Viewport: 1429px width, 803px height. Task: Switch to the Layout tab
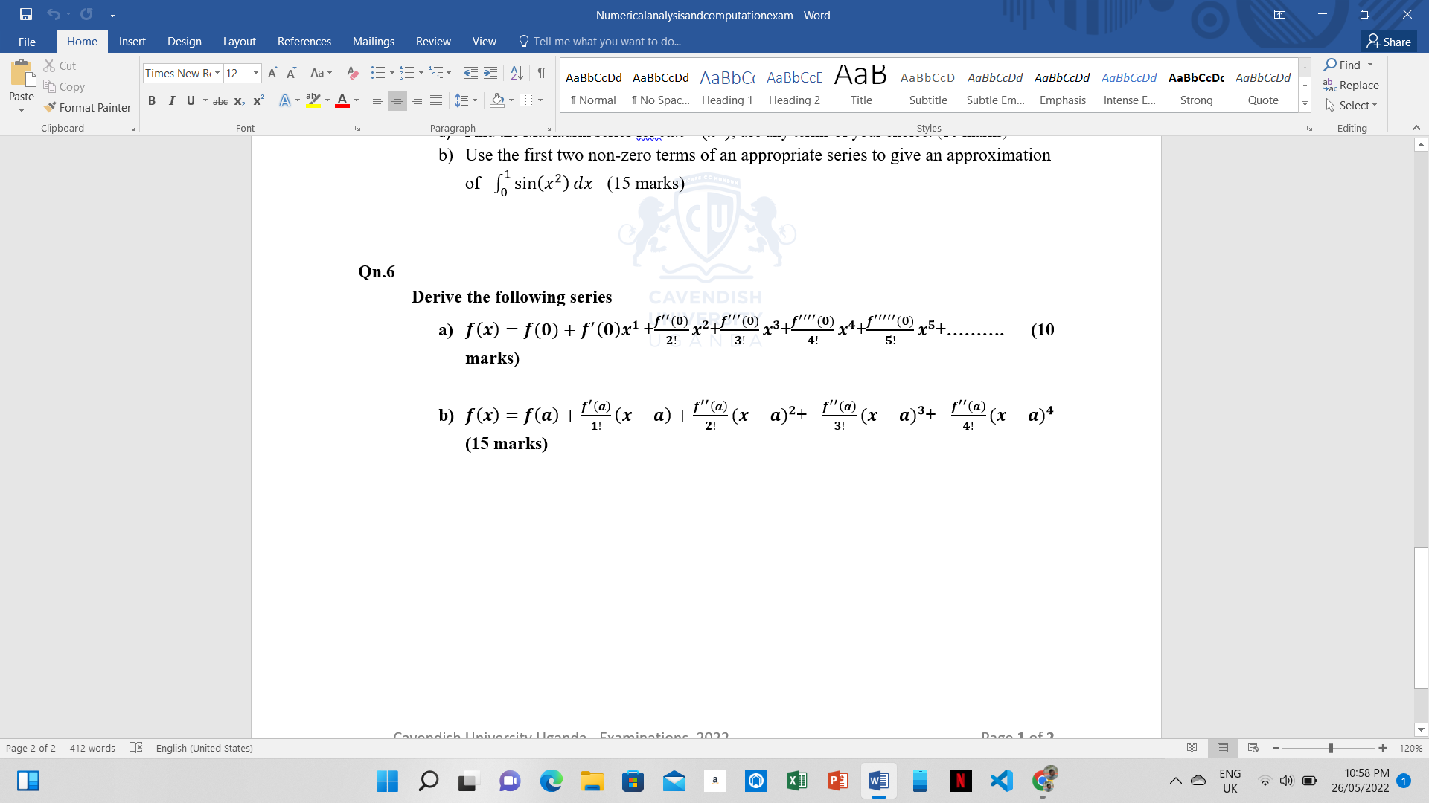[239, 42]
